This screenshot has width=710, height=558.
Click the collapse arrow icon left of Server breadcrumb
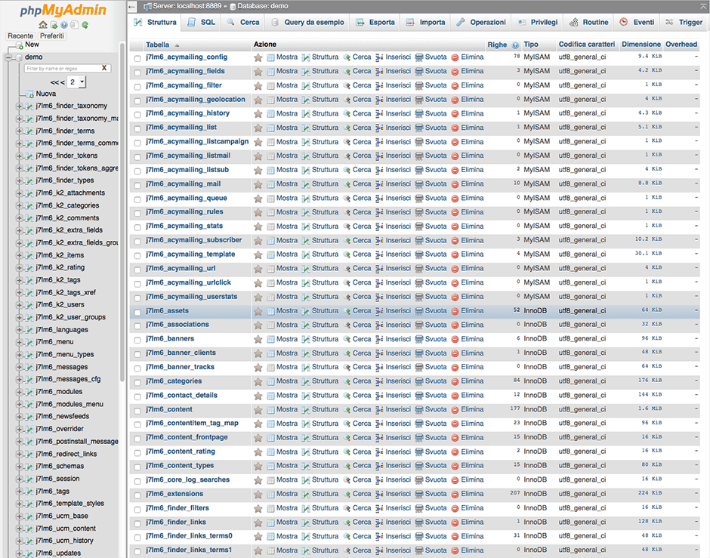(132, 6)
